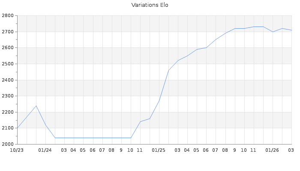300x171 pixels.
Task: Click the 'Variations Elo' chart title
Action: click(150, 5)
